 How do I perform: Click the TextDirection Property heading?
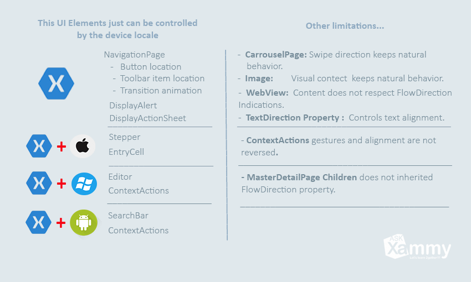point(295,118)
